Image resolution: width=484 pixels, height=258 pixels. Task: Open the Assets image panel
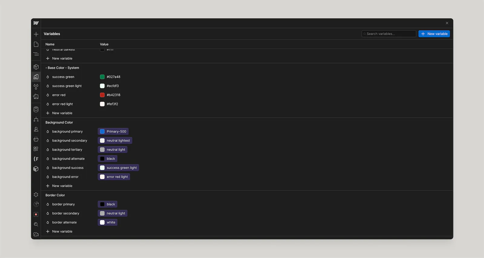(36, 97)
